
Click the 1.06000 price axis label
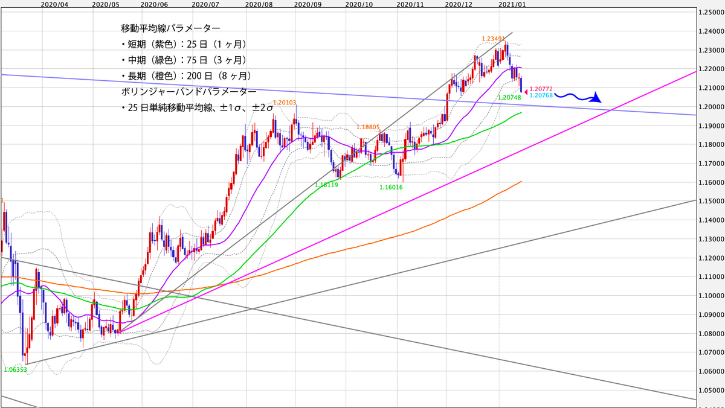[710, 371]
